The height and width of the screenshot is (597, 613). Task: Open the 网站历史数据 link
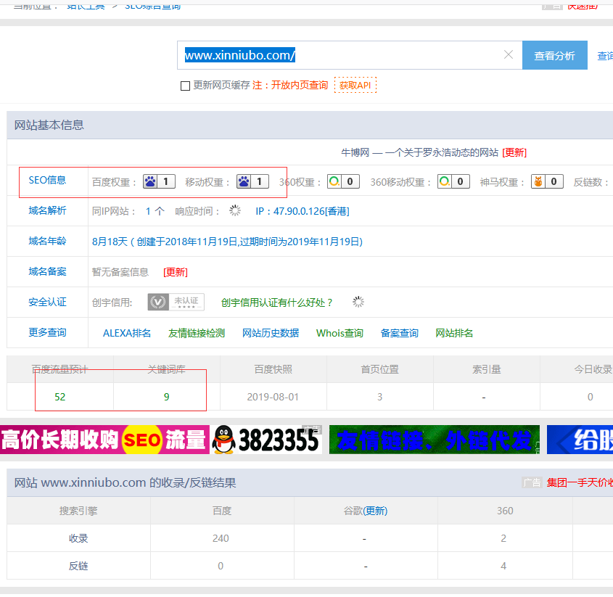[271, 333]
